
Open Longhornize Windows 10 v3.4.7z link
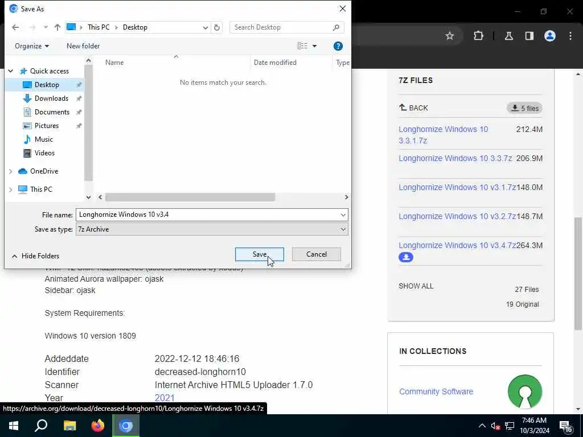pos(457,245)
